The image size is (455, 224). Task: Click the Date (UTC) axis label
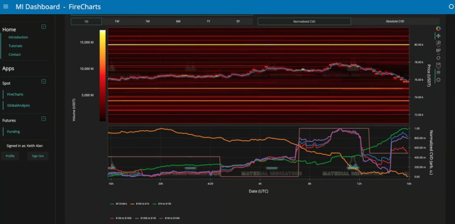(x=258, y=191)
